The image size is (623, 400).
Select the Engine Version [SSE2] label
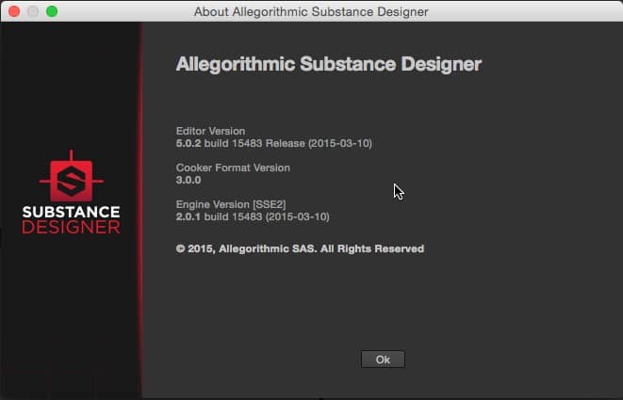231,204
